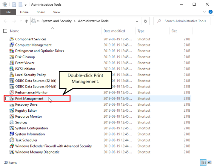This screenshot has width=214, height=166.
Task: Click the Disk Cleanup icon
Action: click(12, 57)
